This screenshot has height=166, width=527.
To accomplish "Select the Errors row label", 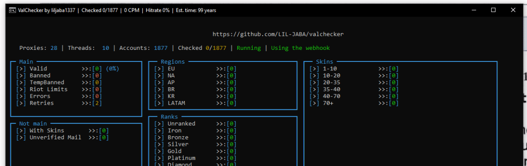I will click(40, 96).
